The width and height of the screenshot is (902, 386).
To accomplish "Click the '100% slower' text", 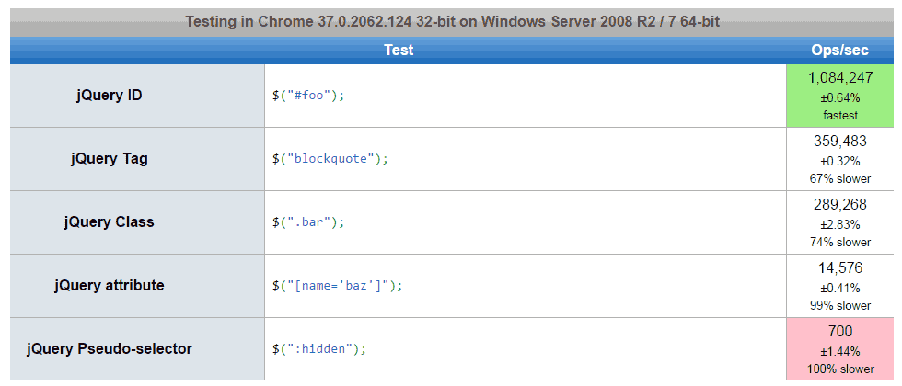I will (x=840, y=369).
